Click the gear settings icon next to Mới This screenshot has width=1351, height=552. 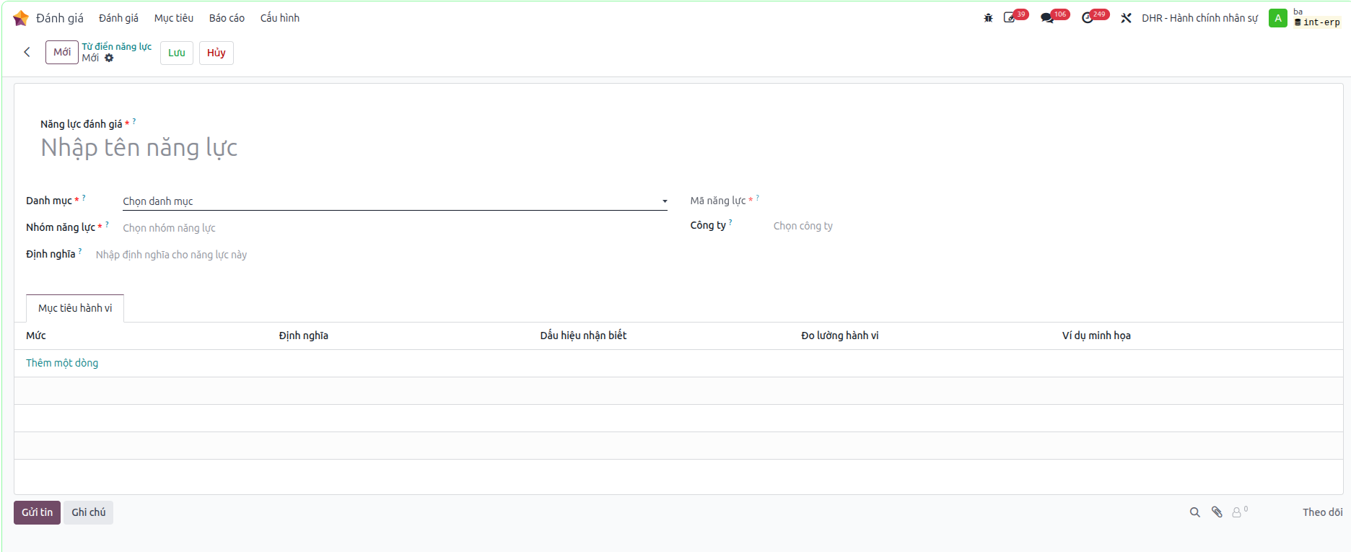point(109,58)
